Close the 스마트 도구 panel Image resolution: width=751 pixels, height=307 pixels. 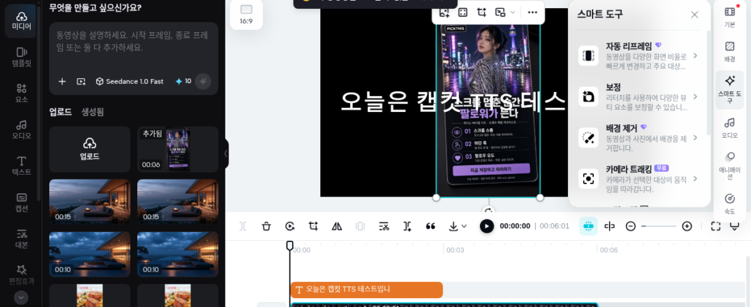pyautogui.click(x=694, y=15)
